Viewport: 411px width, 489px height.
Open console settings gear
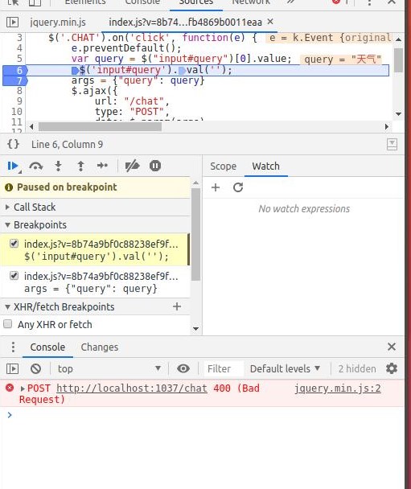point(392,368)
